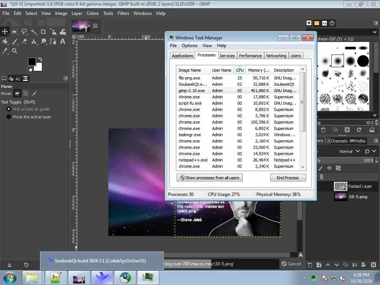Select the Eraser tool
The height and width of the screenshot is (285, 380).
point(24,42)
